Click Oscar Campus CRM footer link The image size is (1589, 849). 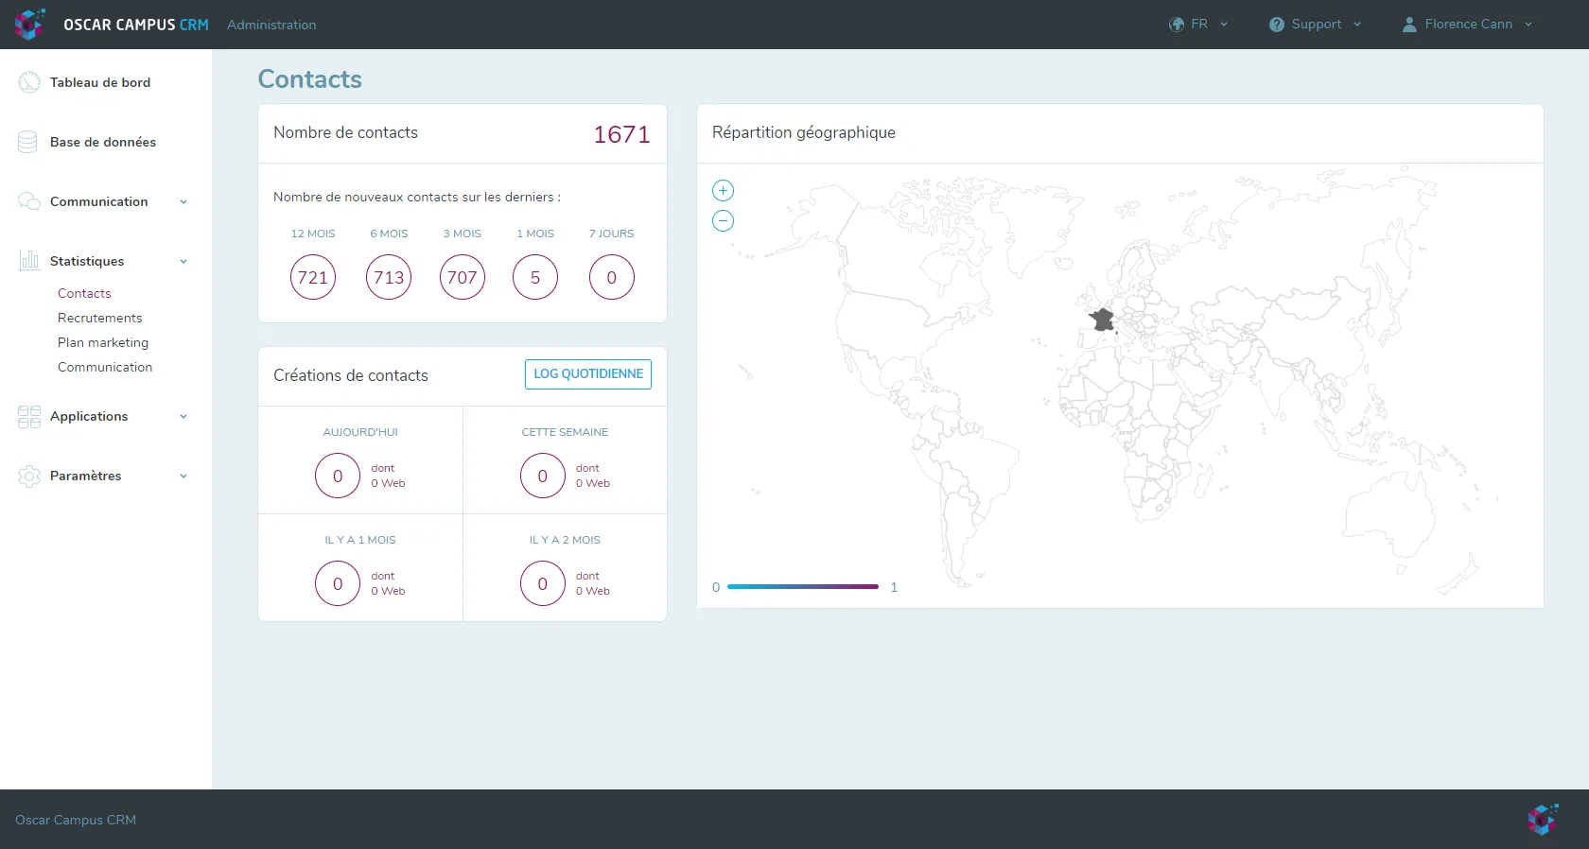(x=76, y=820)
